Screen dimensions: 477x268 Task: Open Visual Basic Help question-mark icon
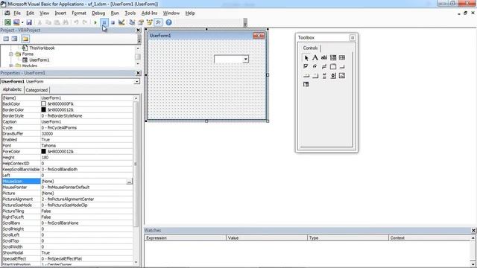169,22
